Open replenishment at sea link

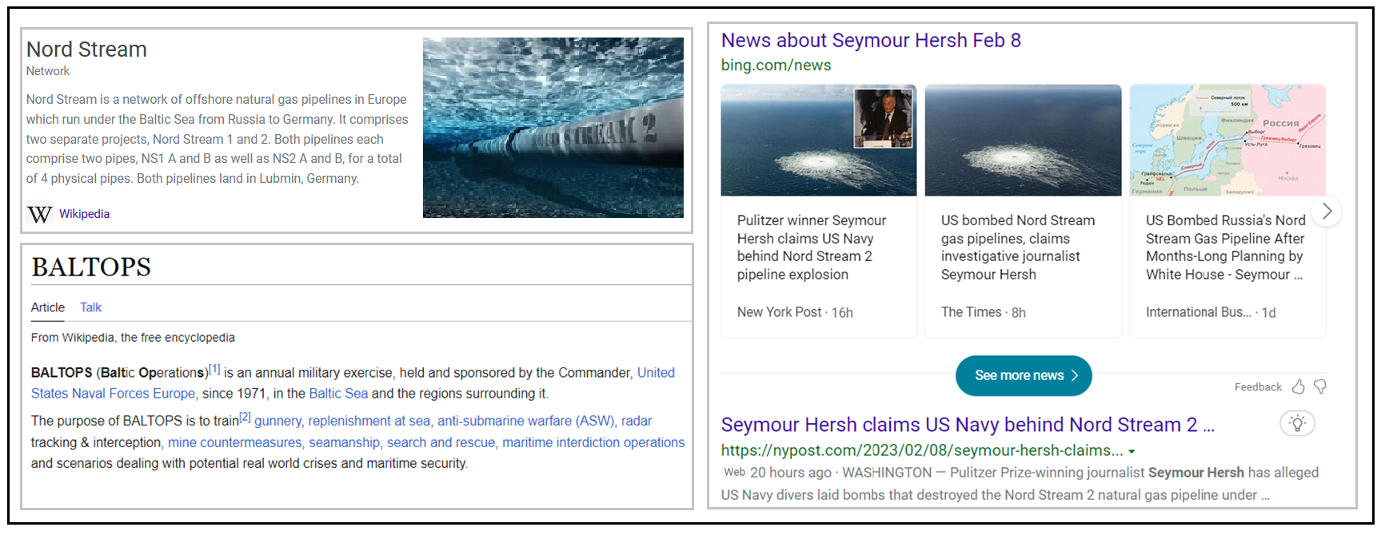pyautogui.click(x=369, y=421)
